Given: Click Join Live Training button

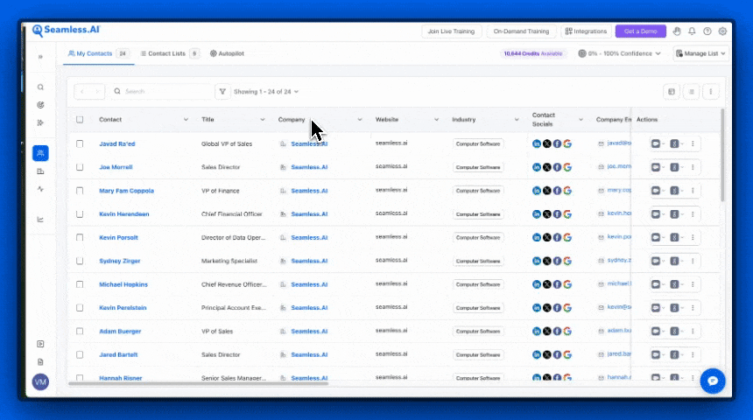Looking at the screenshot, I should coord(451,31).
